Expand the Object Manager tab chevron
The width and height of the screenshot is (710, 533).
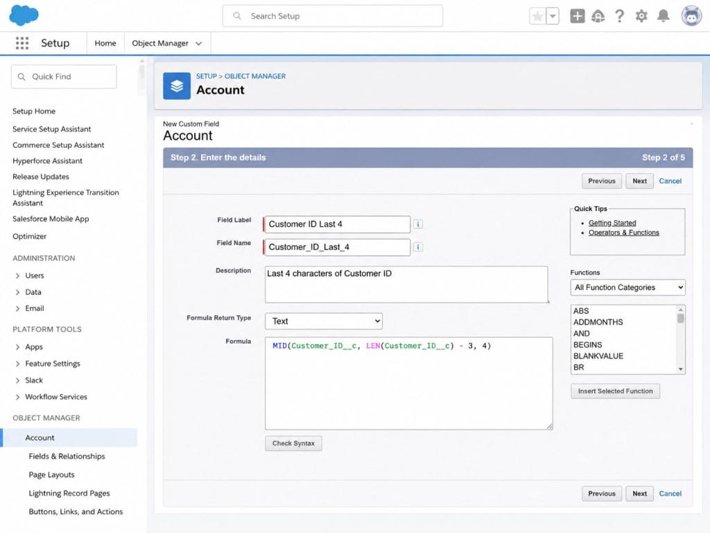click(x=198, y=44)
